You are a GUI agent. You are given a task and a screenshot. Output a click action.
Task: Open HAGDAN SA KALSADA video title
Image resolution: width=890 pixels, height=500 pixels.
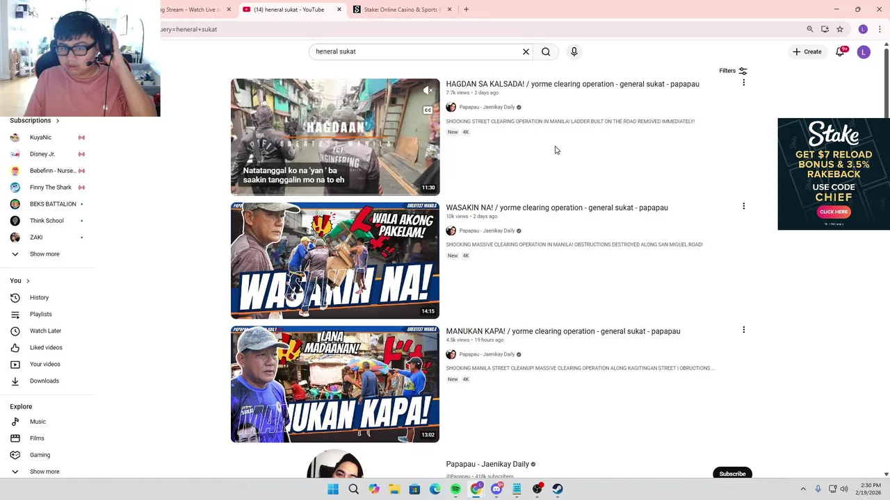tap(572, 84)
